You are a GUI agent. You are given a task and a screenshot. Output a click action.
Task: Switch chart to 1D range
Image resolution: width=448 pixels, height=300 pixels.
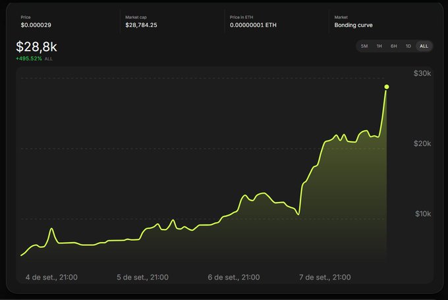click(x=408, y=46)
